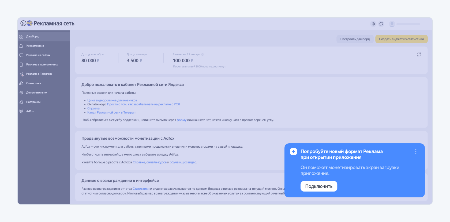This screenshot has width=450, height=222.
Task: Click the Порог выплаты threshold note
Action: tap(200, 67)
